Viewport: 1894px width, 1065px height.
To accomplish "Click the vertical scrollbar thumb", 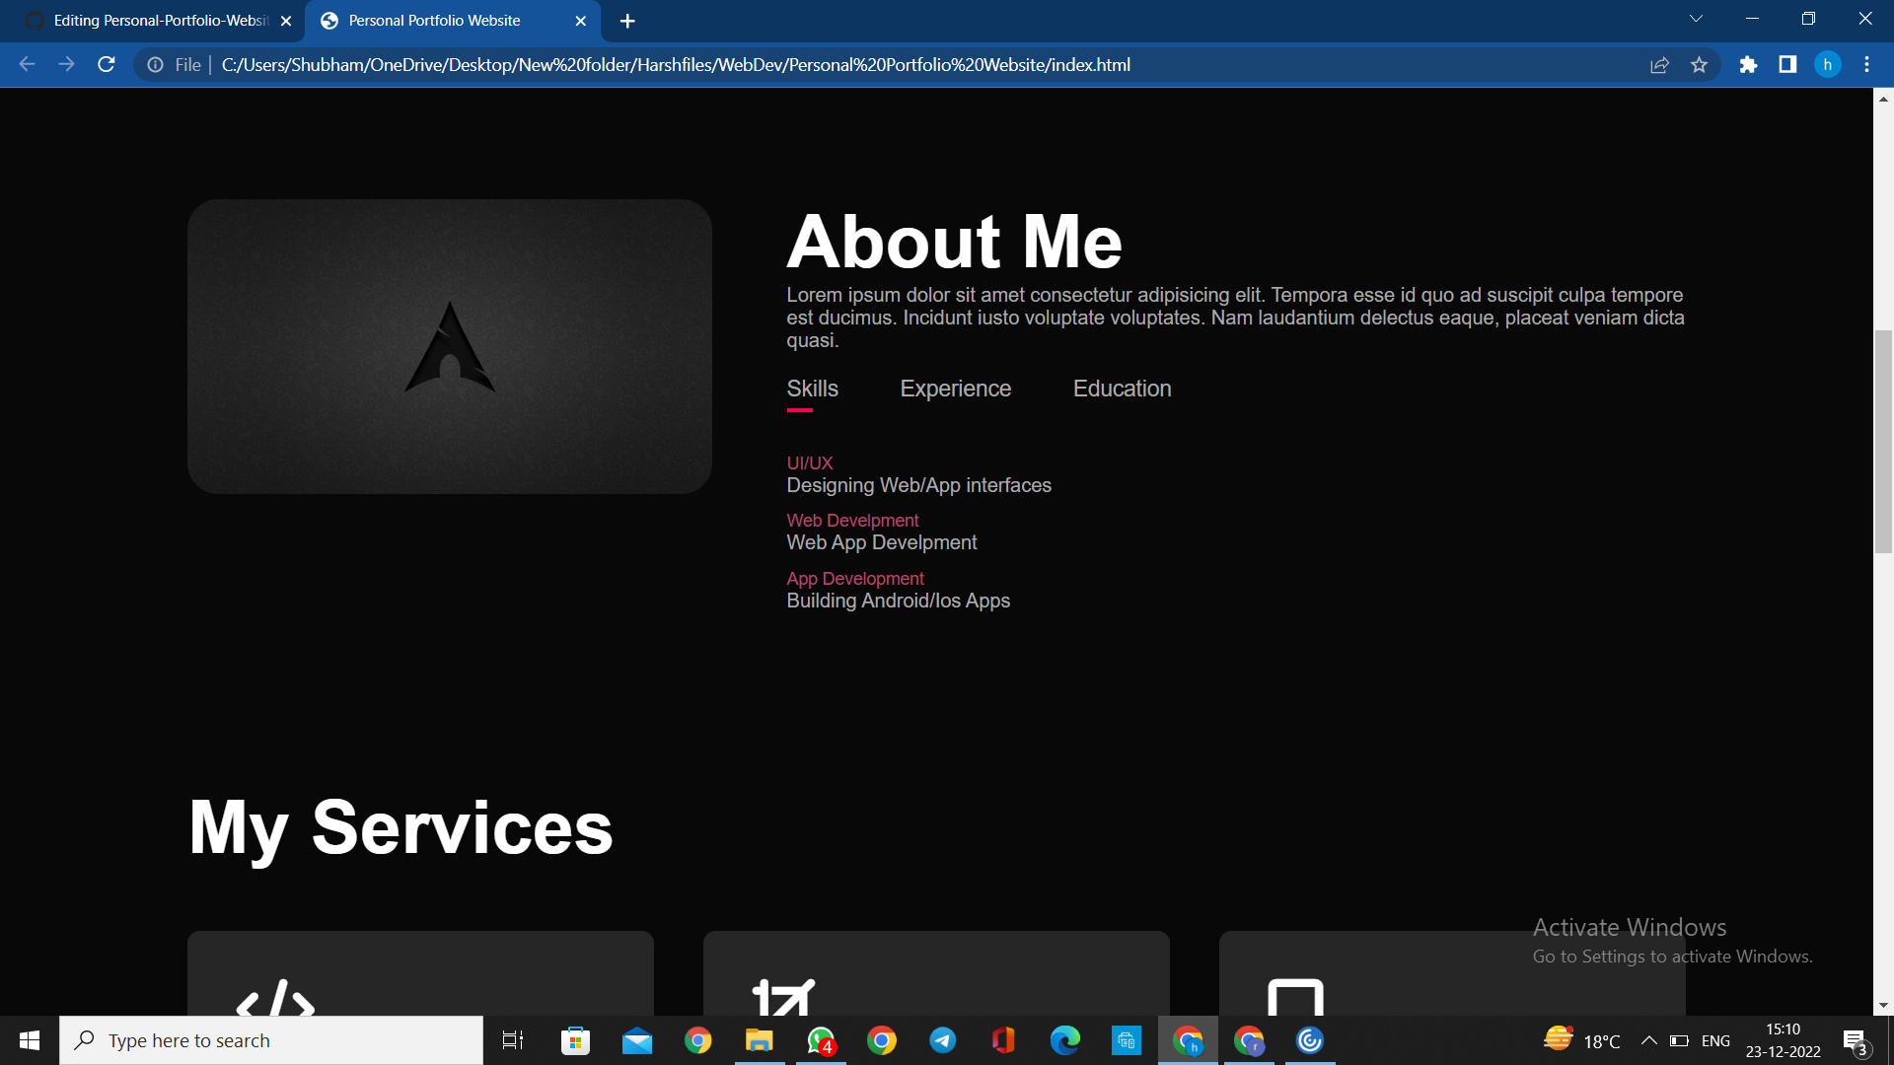I will coord(1883,442).
